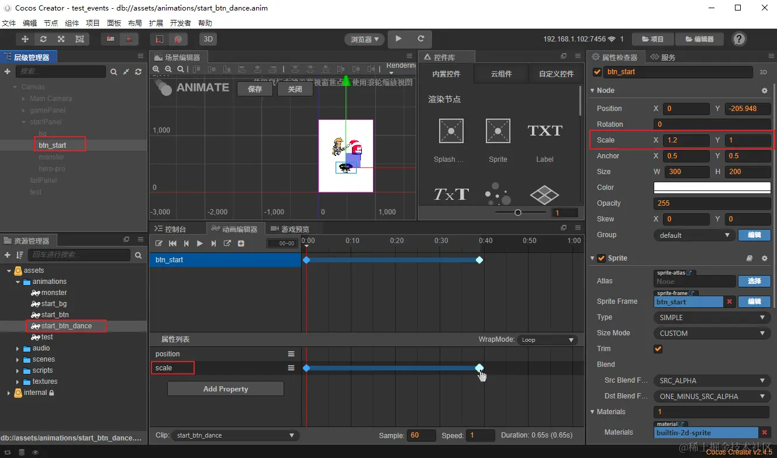This screenshot has width=777, height=458.
Task: Click Sprite component gear icon
Action: [x=764, y=258]
